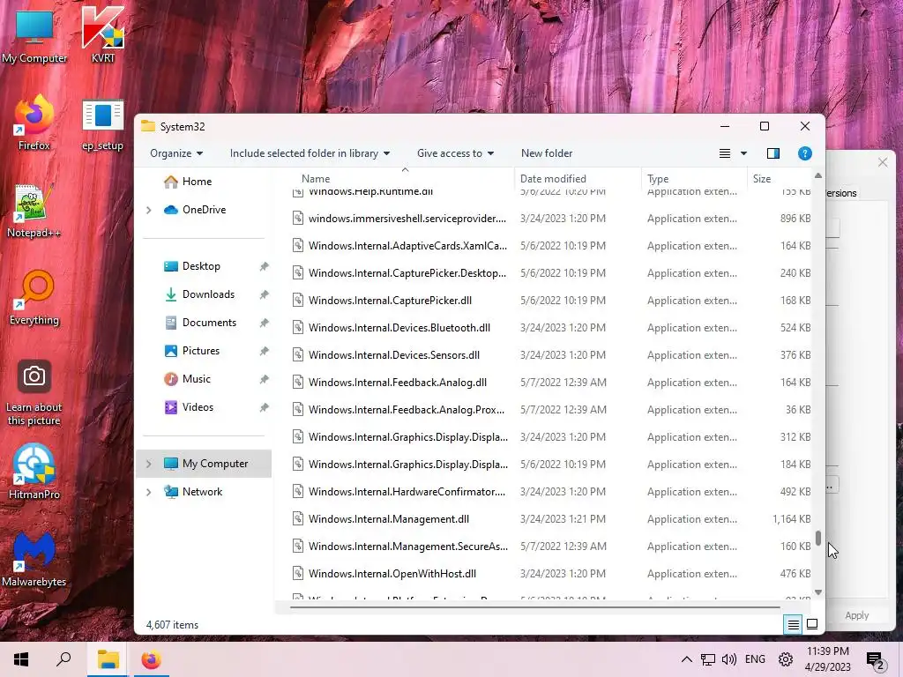Launch KVRT desktop shortcut

102,34
